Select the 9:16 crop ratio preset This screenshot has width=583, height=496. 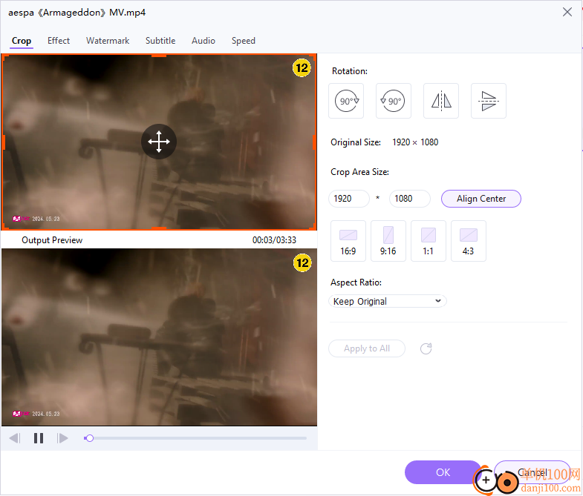388,241
